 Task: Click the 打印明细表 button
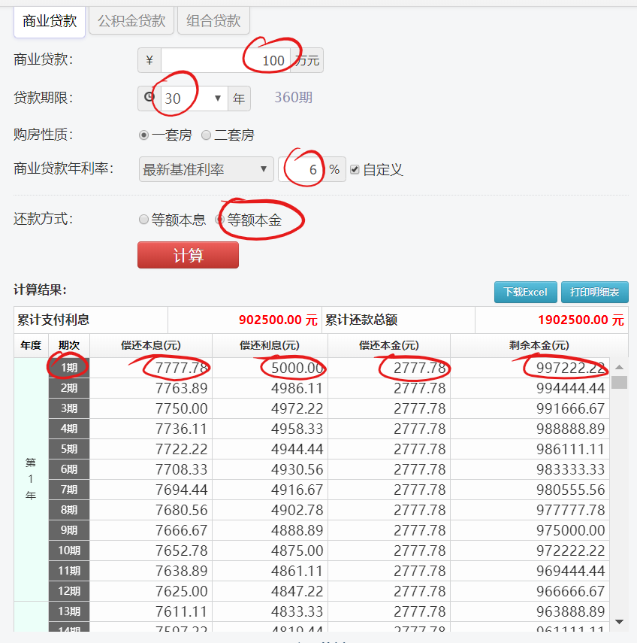(594, 292)
